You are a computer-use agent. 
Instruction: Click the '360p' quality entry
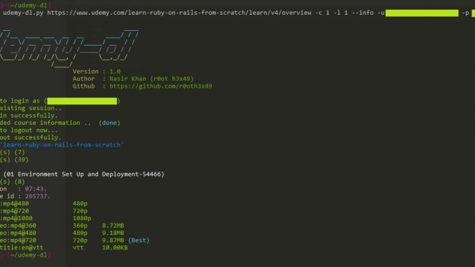pyautogui.click(x=80, y=226)
